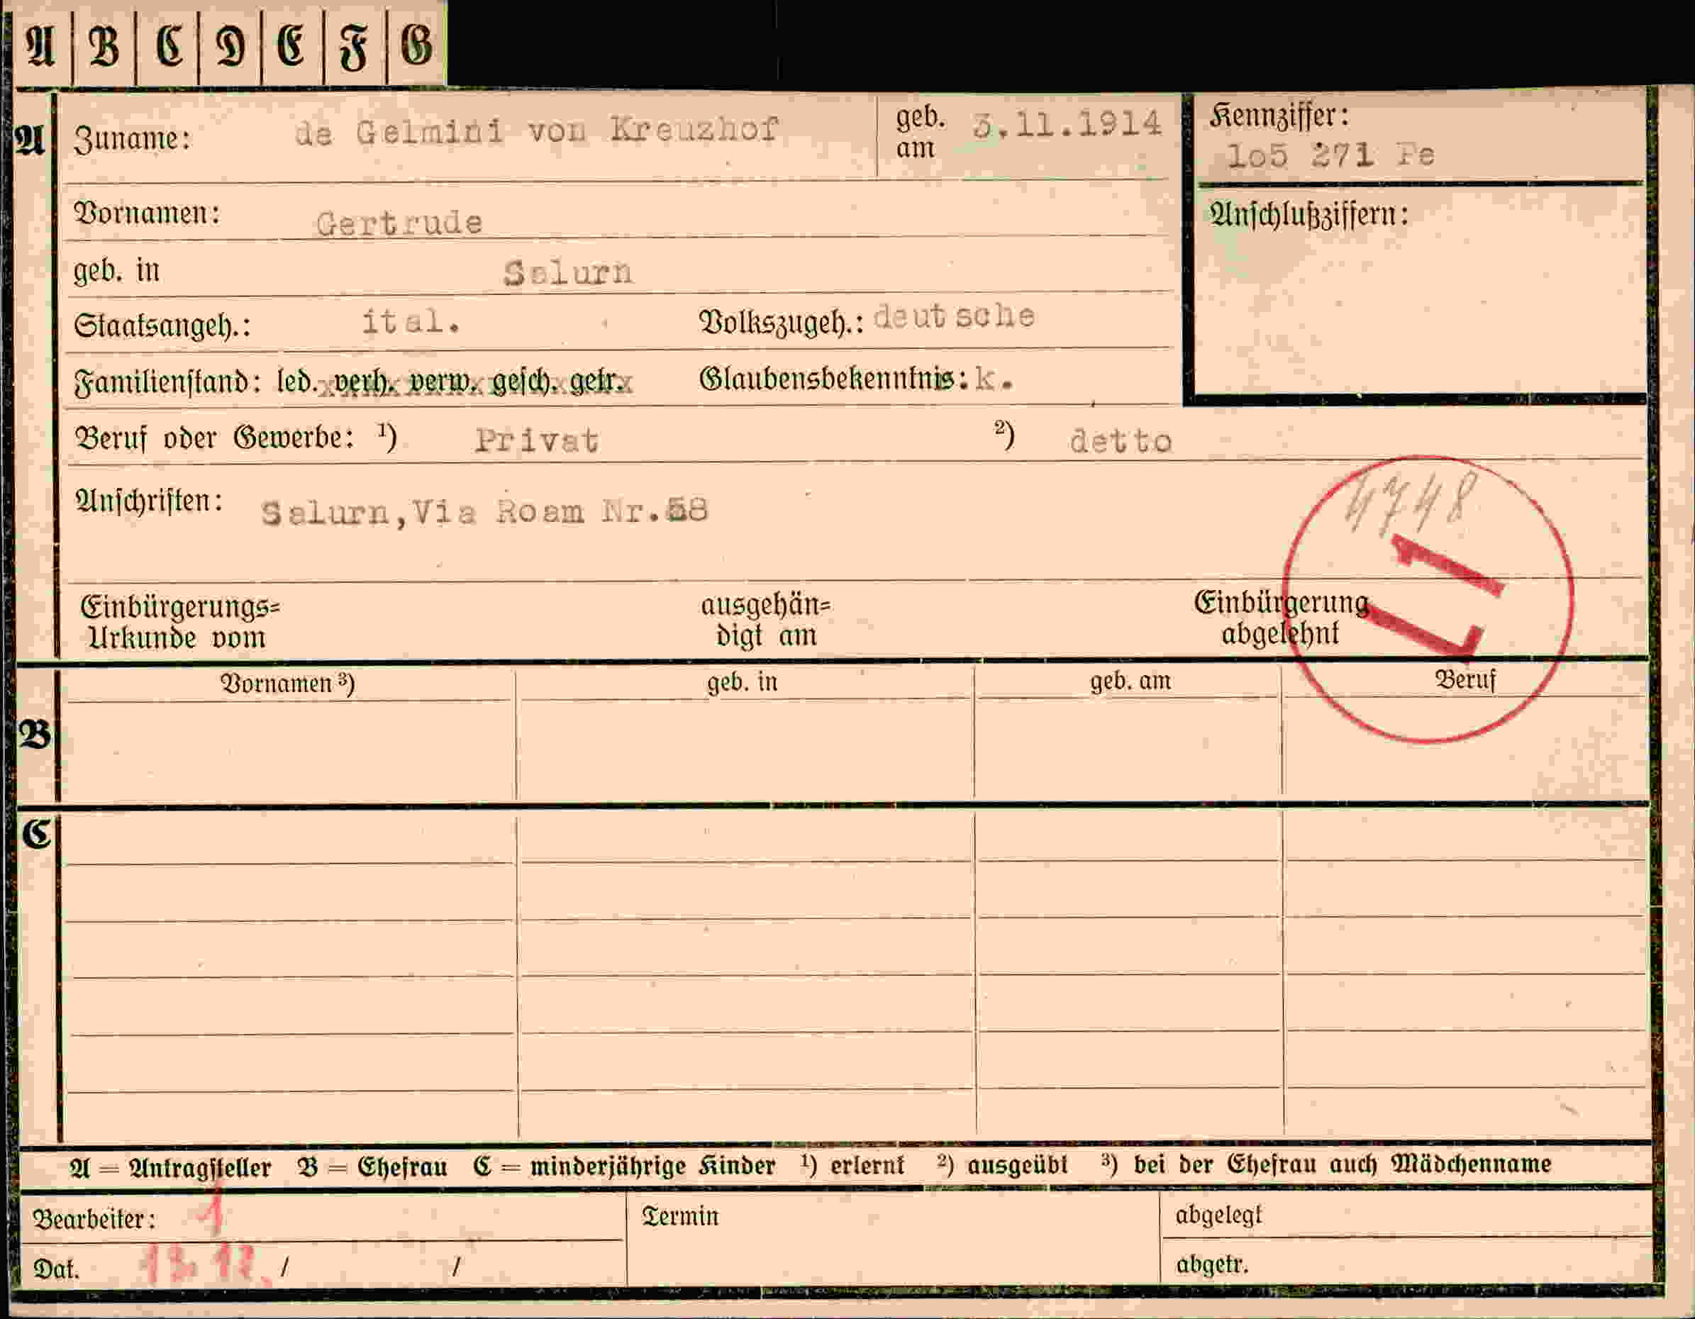Click the 'Volkszugeh.:' label

(782, 323)
